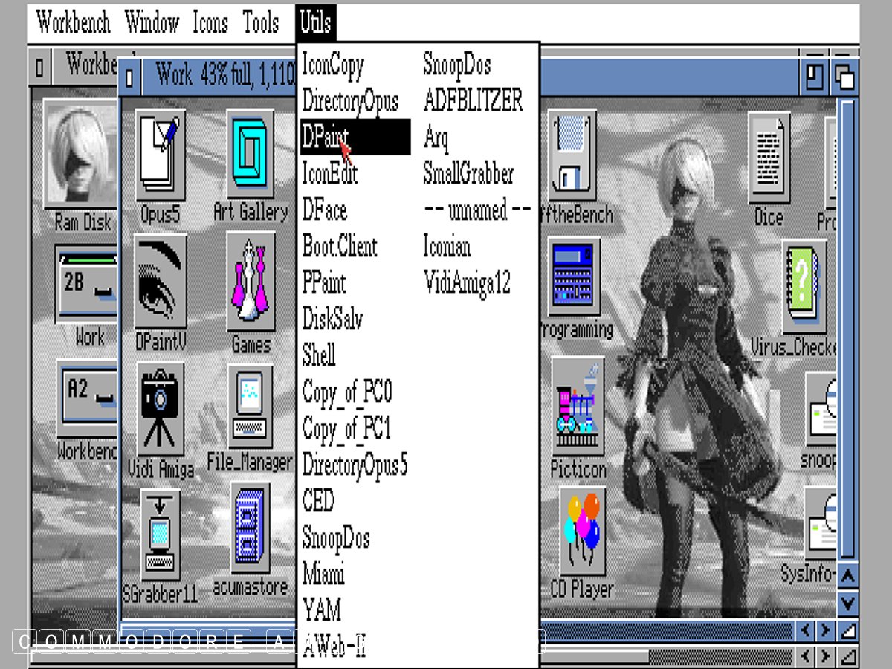Launch PPaint from the Utils menu
The height and width of the screenshot is (669, 892).
323,282
